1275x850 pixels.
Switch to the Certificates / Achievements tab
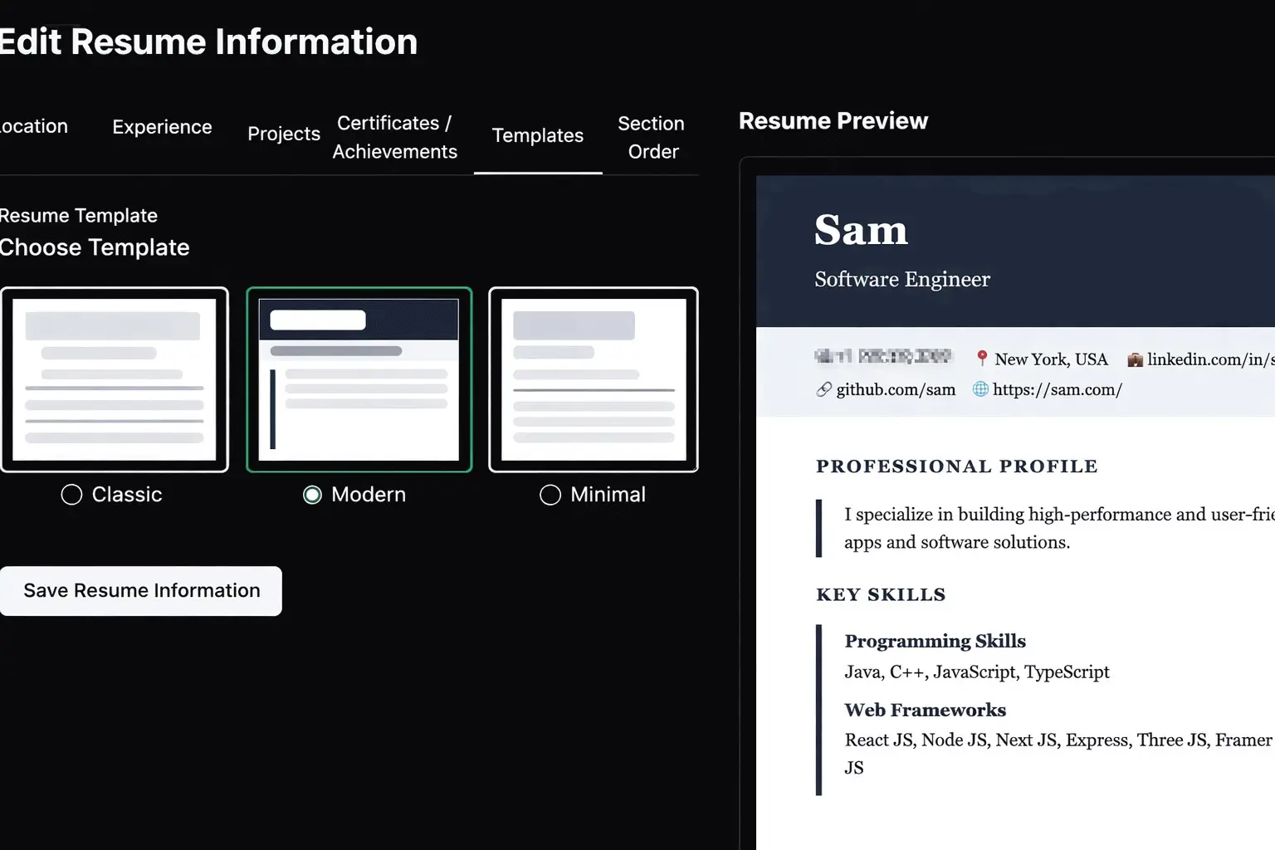point(394,137)
